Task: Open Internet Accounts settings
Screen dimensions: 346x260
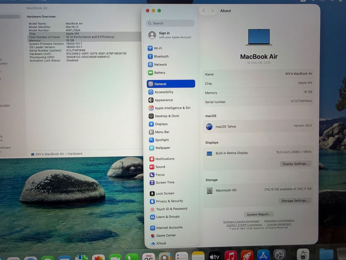Action: (x=167, y=228)
